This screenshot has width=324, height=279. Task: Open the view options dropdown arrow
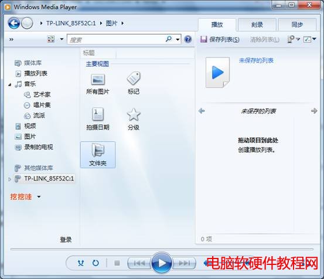(x=62, y=39)
